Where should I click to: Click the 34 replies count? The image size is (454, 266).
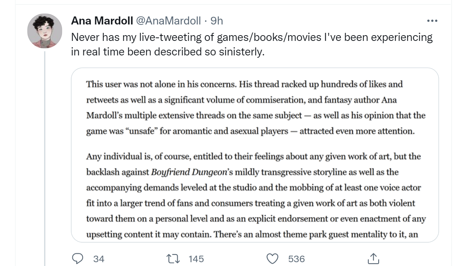point(99,259)
